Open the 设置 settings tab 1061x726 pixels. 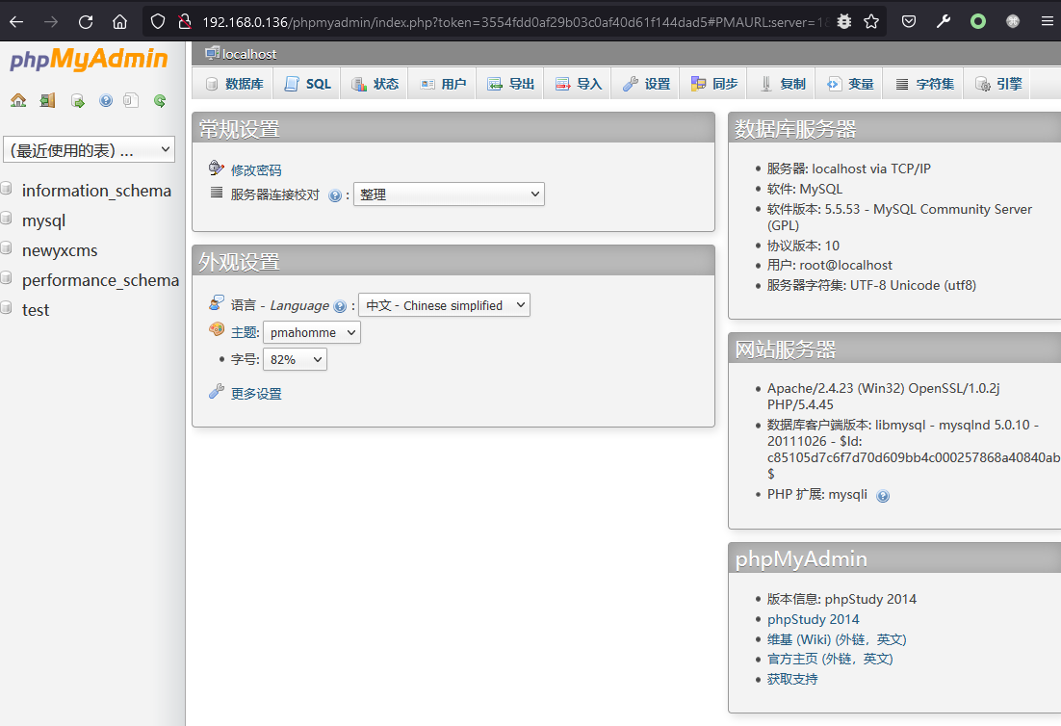click(646, 84)
